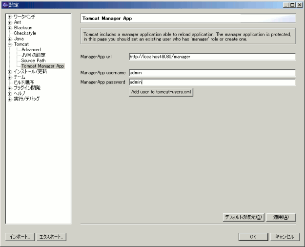Focus the ManagerApp password field

[212, 82]
